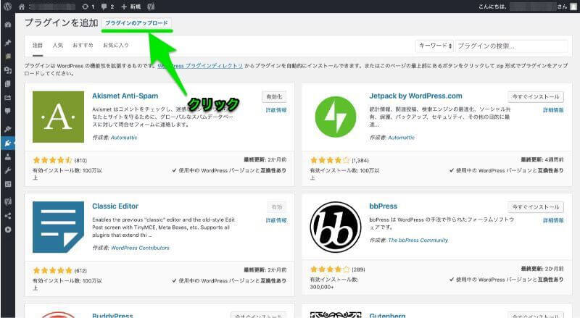Focus the プラグインの検索 input field
Screen dimensions: 580x318
pyautogui.click(x=512, y=46)
